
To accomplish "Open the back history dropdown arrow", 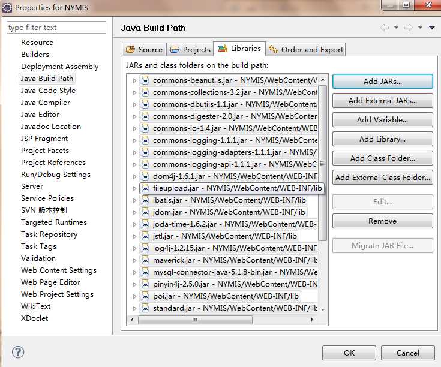I will (396, 28).
